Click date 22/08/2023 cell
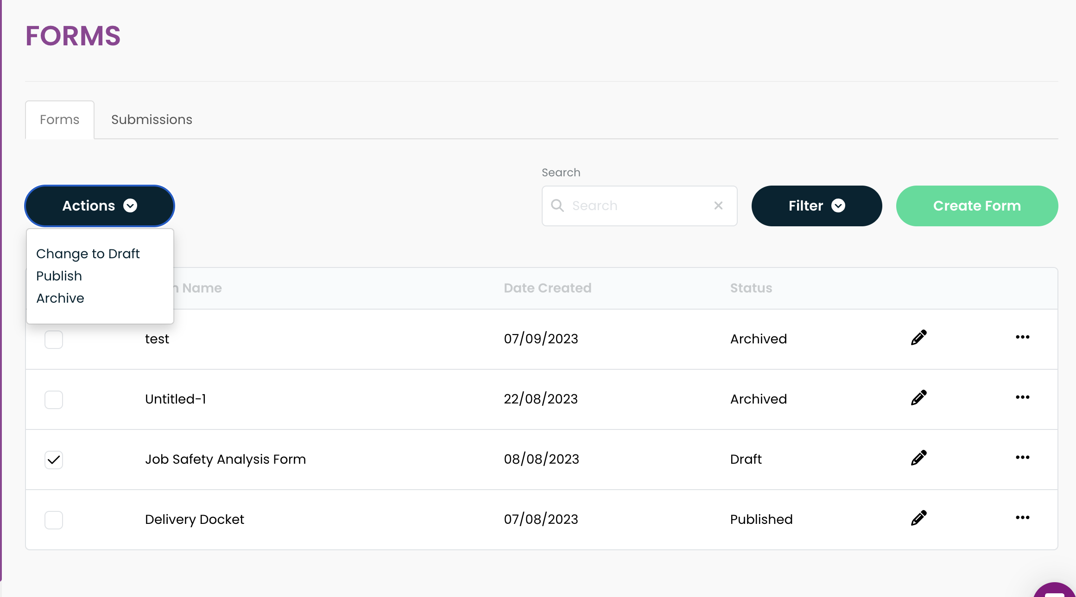 pos(541,399)
